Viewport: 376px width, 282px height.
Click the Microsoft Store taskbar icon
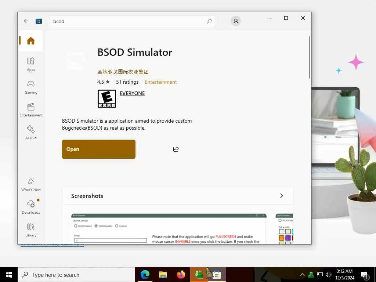[x=217, y=275]
